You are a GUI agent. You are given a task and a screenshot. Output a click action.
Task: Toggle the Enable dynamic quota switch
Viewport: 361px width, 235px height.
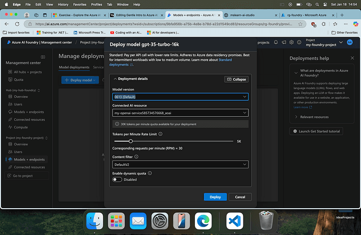click(117, 179)
